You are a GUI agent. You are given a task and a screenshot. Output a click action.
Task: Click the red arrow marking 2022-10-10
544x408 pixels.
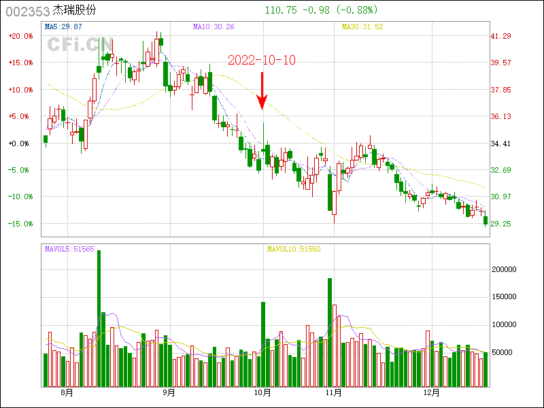pyautogui.click(x=262, y=90)
